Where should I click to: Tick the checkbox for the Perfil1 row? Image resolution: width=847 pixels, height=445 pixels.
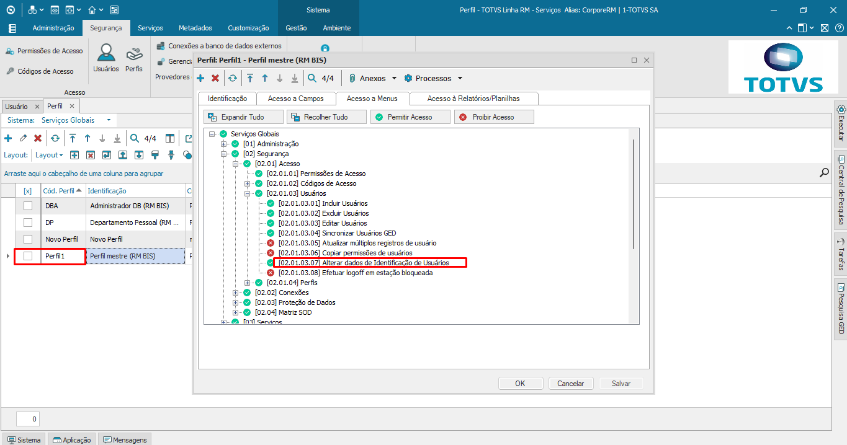point(28,256)
